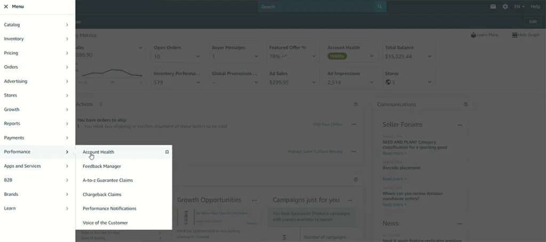Expand the Featured Offer % card dropdown

(x=314, y=57)
